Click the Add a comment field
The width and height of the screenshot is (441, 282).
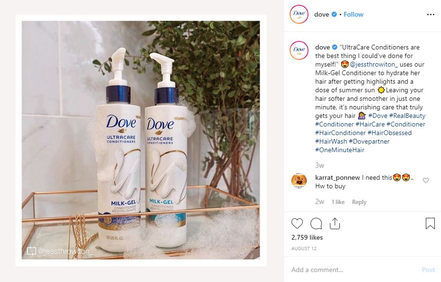[x=355, y=270]
